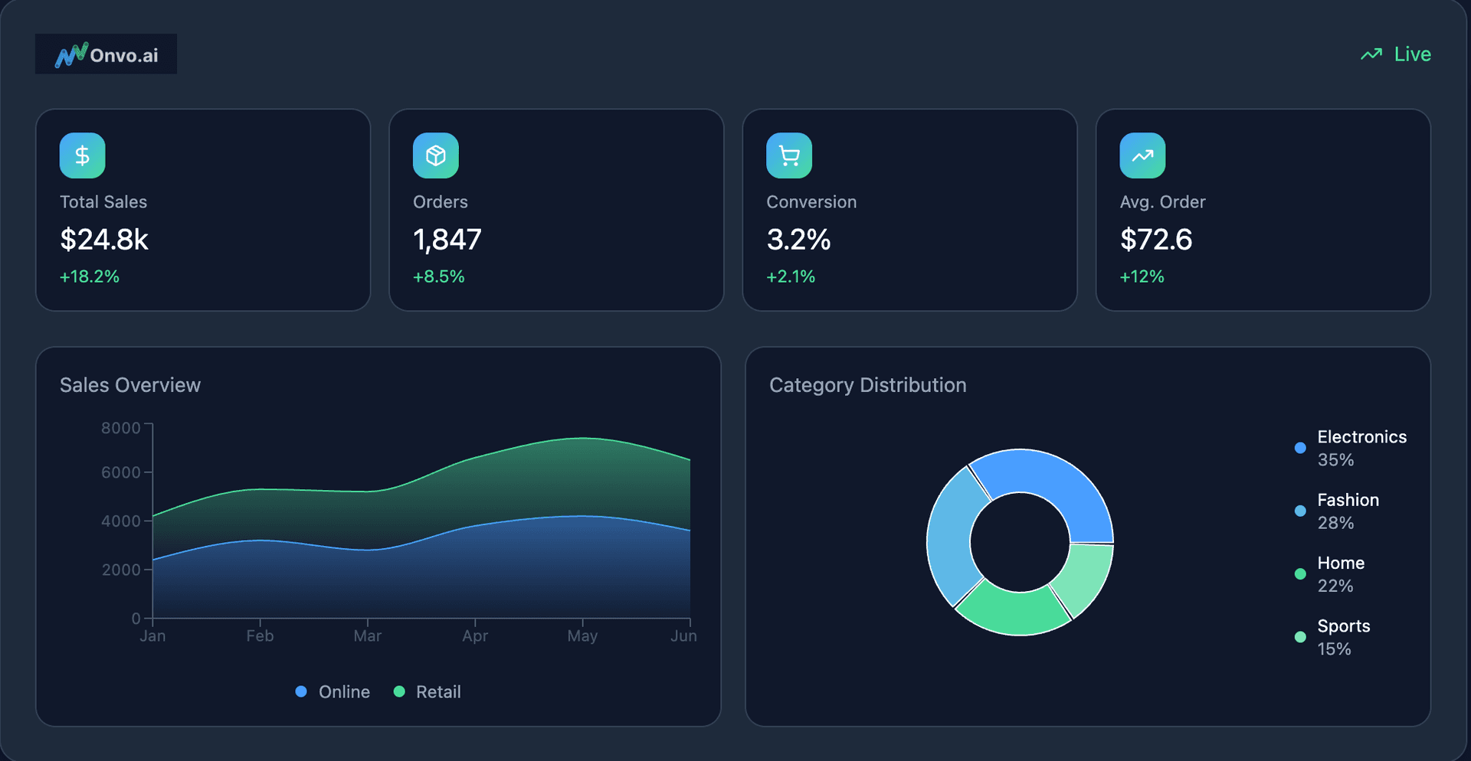Click the trending arrow Avg. Order icon
1471x761 pixels.
pos(1142,155)
